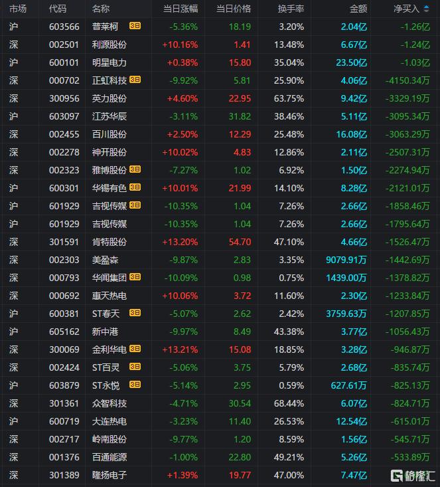Select stock name 神开股份
Image resolution: width=440 pixels, height=487 pixels.
pos(110,153)
